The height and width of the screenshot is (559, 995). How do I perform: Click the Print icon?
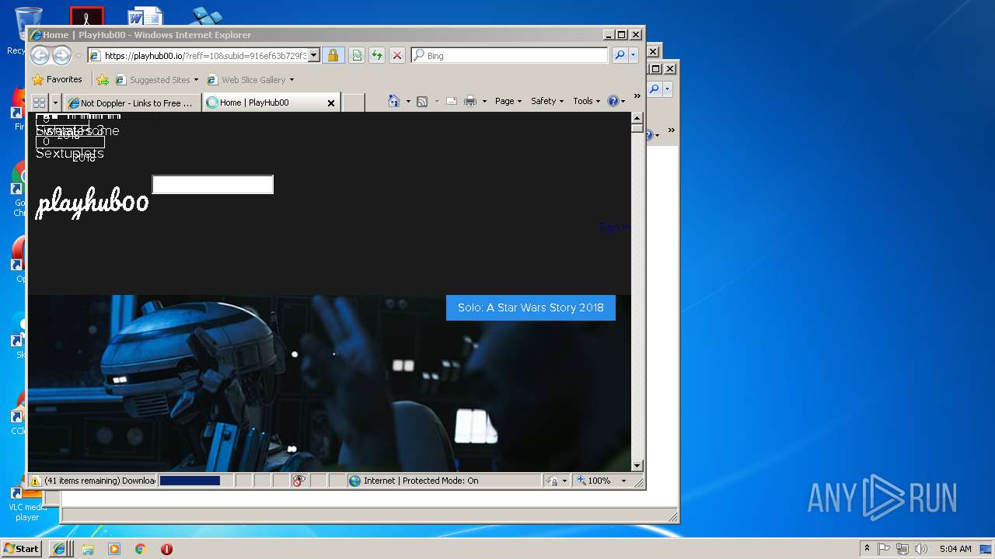click(470, 101)
